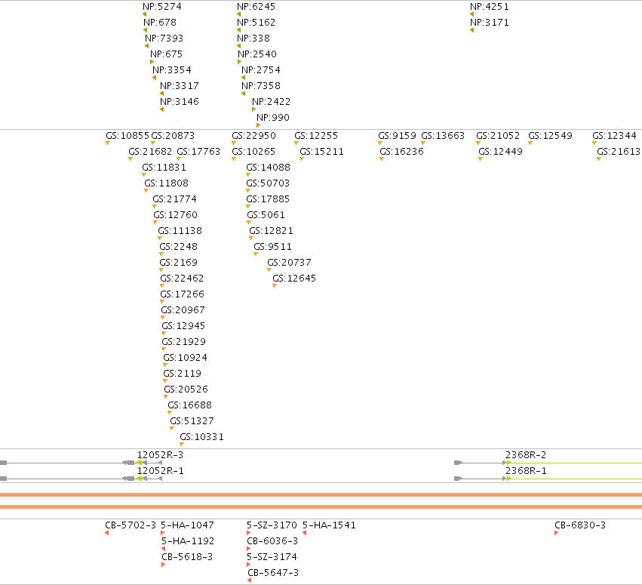The width and height of the screenshot is (642, 585).
Task: Select the CB-5618-3 arrow marker
Action: pos(164,565)
